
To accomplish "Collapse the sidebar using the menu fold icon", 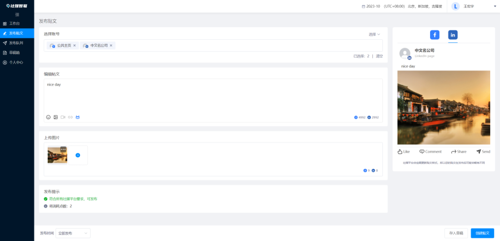I will 17,15.
